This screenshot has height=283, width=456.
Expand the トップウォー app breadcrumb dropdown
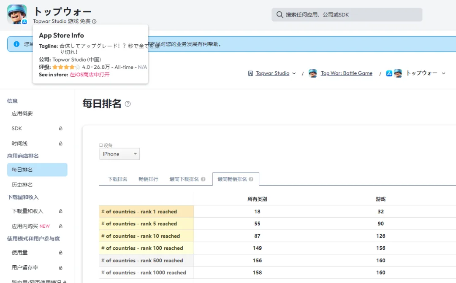pyautogui.click(x=443, y=73)
